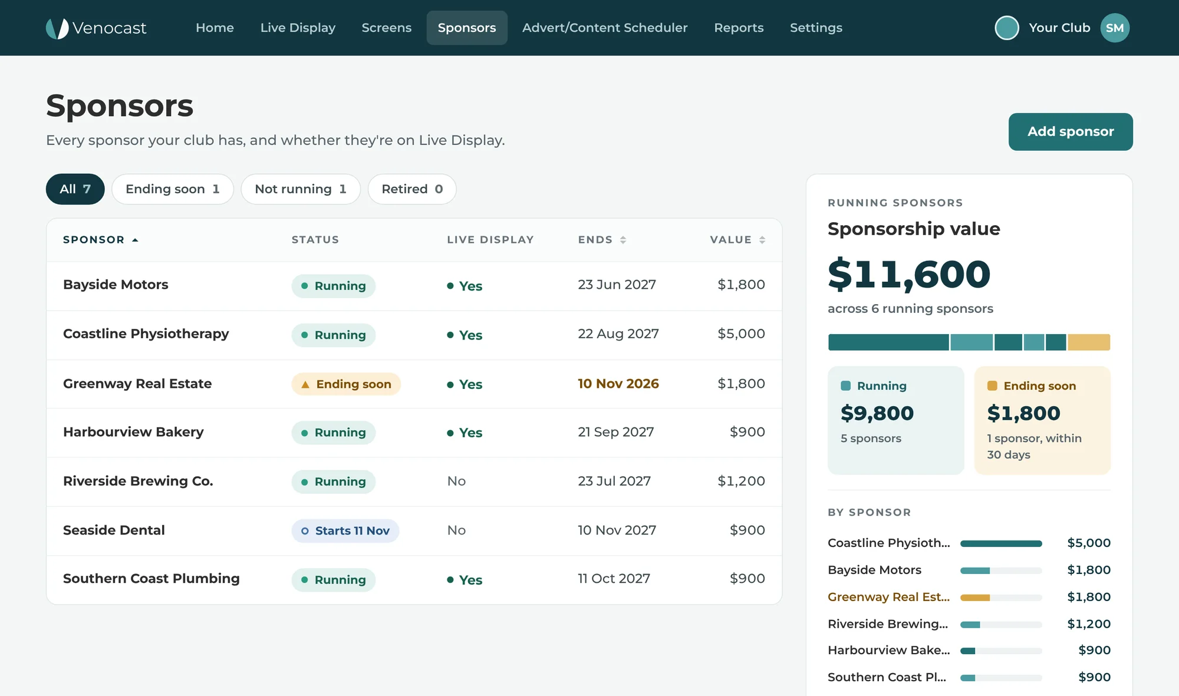Open Advert/Content Scheduler

tap(605, 28)
